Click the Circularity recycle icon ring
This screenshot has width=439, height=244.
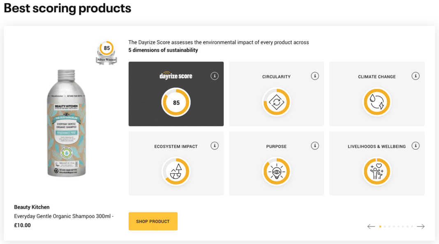tap(277, 102)
